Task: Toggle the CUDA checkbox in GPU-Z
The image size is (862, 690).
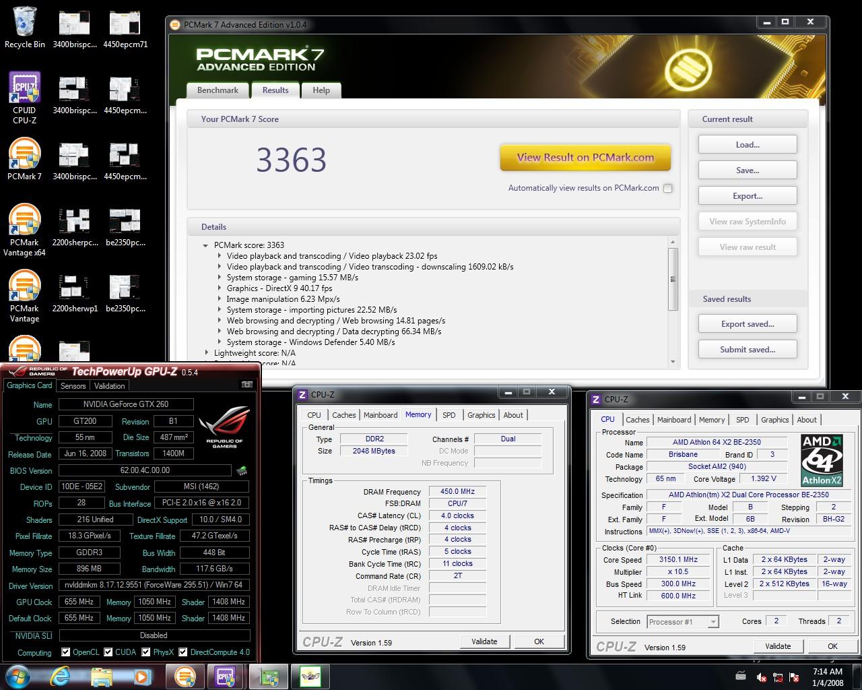Action: [108, 652]
